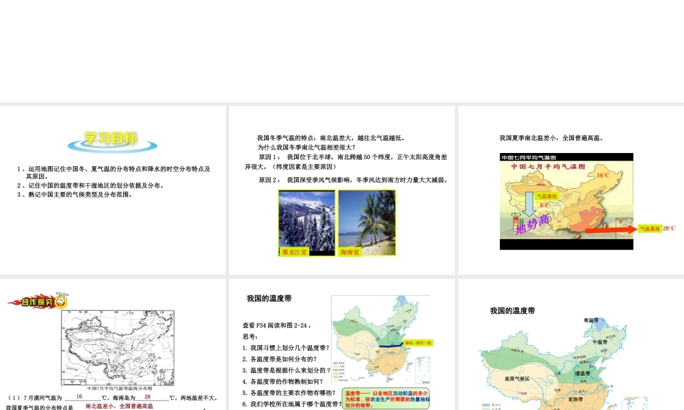Click the 原因2 winter monsoon explanation line
This screenshot has width=684, height=410.
(x=354, y=180)
